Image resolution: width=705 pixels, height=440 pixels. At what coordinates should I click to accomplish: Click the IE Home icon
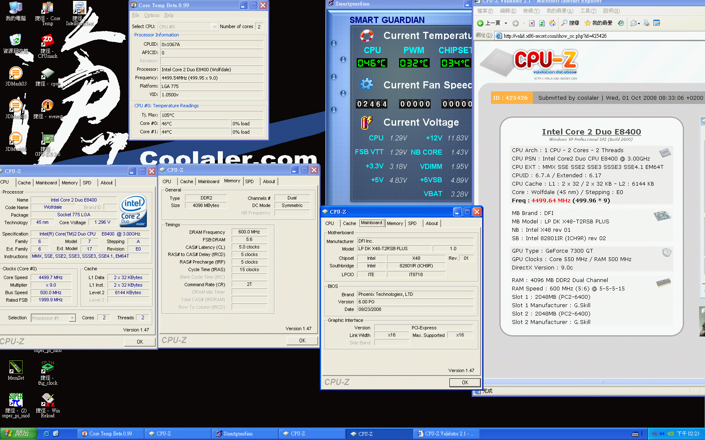(552, 23)
